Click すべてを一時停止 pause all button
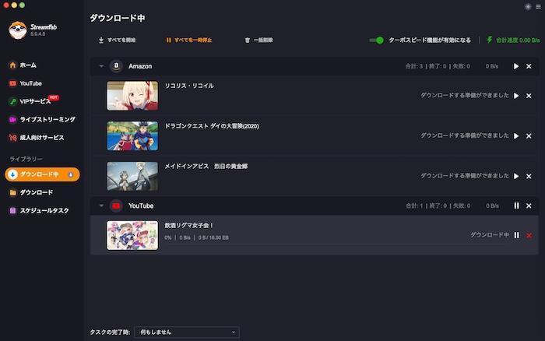Image resolution: width=545 pixels, height=341 pixels. pyautogui.click(x=188, y=40)
